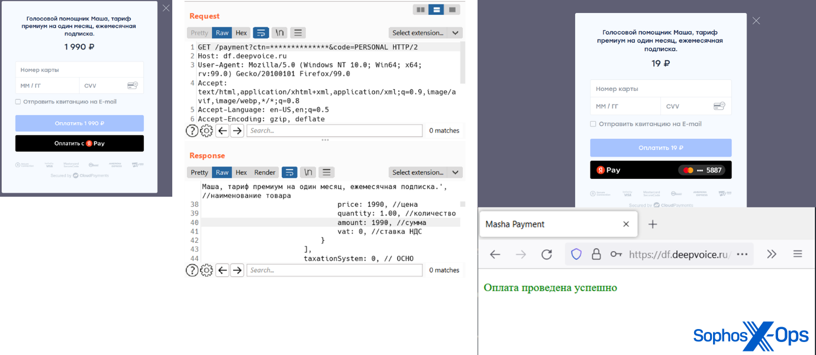Focus the Response search input field

tap(334, 271)
